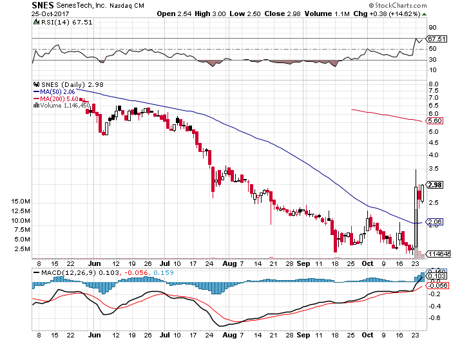The image size is (451, 340).
Task: Select the blue 2.06 MA(50) price tag
Action: (x=435, y=222)
